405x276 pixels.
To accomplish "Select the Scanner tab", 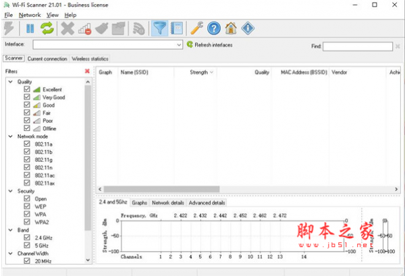I will (x=14, y=58).
